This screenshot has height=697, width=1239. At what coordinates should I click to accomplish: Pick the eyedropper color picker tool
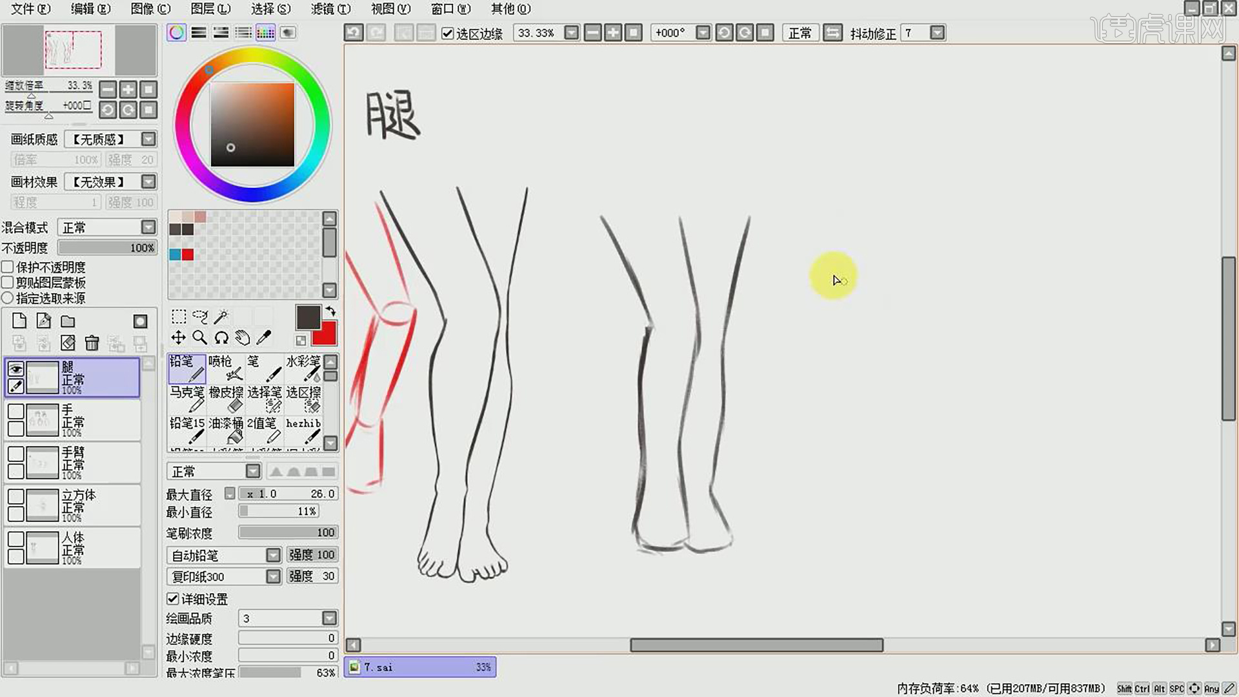pos(264,338)
